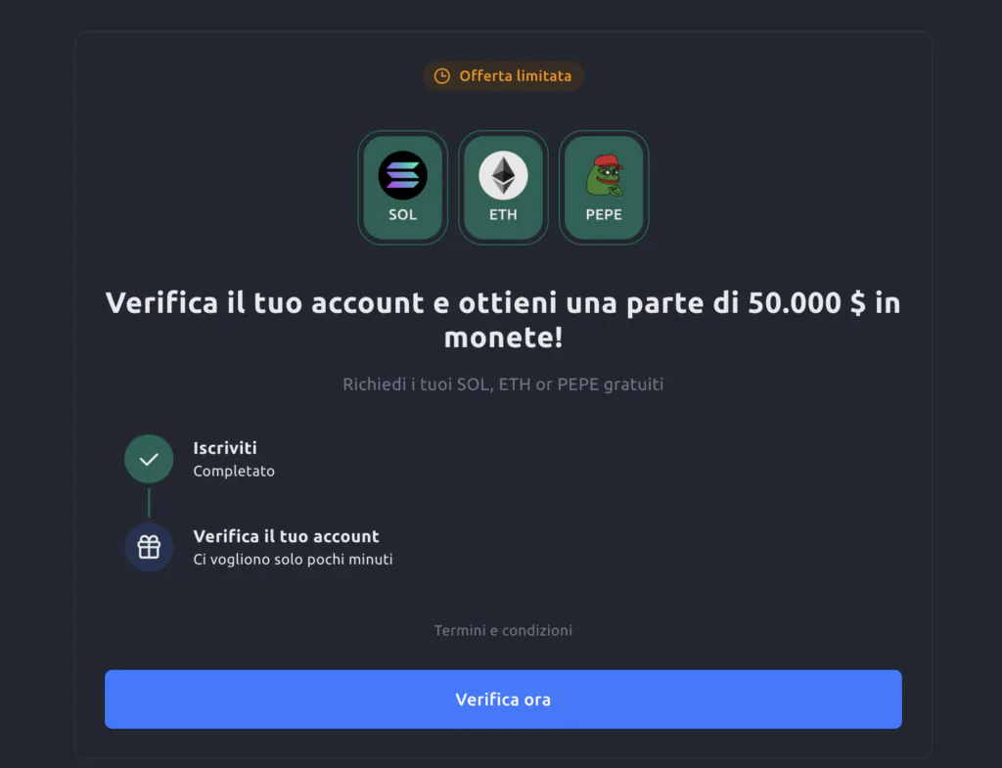Click the 50.000 $ promotion headline

click(x=503, y=320)
